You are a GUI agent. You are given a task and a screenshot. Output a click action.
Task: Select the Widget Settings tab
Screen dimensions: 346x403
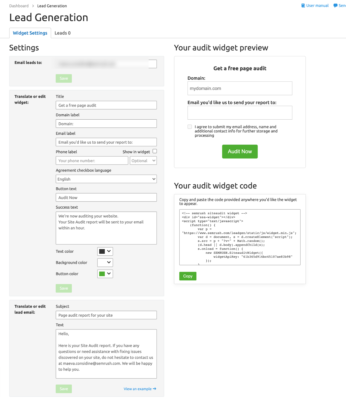click(30, 33)
